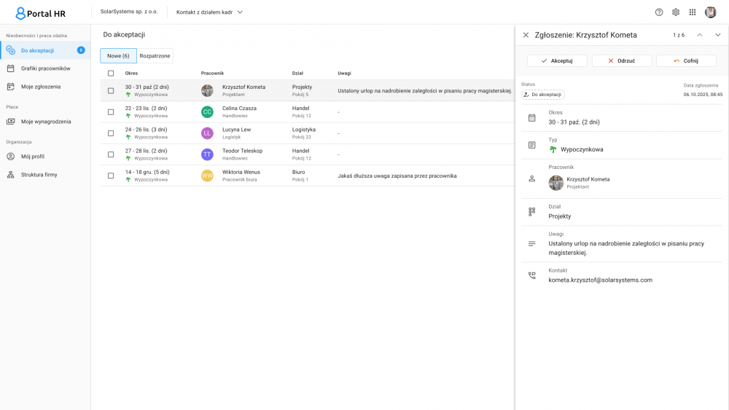Reject request with Odrzuć button
The width and height of the screenshot is (729, 410).
click(x=621, y=61)
